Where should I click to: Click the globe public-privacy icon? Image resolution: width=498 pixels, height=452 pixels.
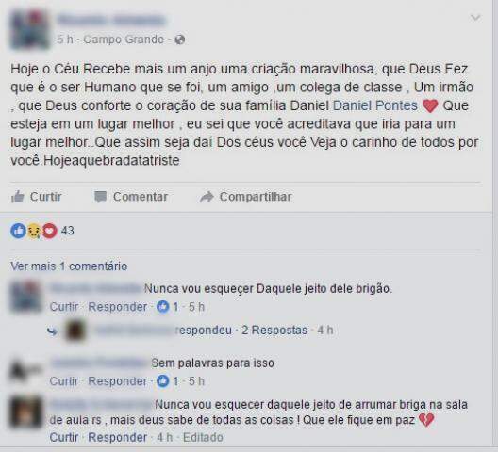tap(180, 40)
